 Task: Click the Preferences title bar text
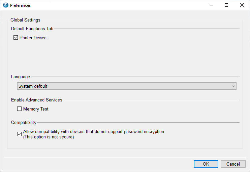20,5
